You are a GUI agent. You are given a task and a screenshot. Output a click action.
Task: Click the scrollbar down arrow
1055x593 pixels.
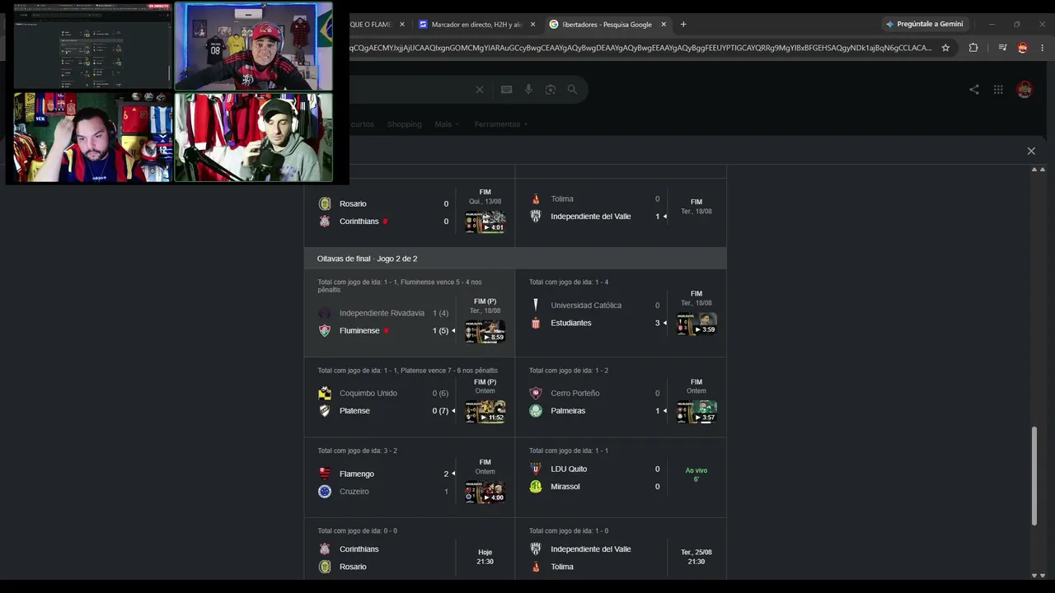[x=1034, y=575]
